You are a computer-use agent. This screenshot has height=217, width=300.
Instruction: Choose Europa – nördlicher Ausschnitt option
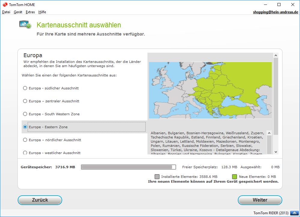pos(25,140)
